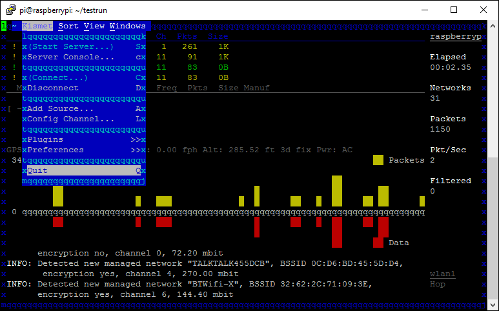The height and width of the screenshot is (311, 499).
Task: Click the PuTTY icon in title bar
Action: pos(12,10)
